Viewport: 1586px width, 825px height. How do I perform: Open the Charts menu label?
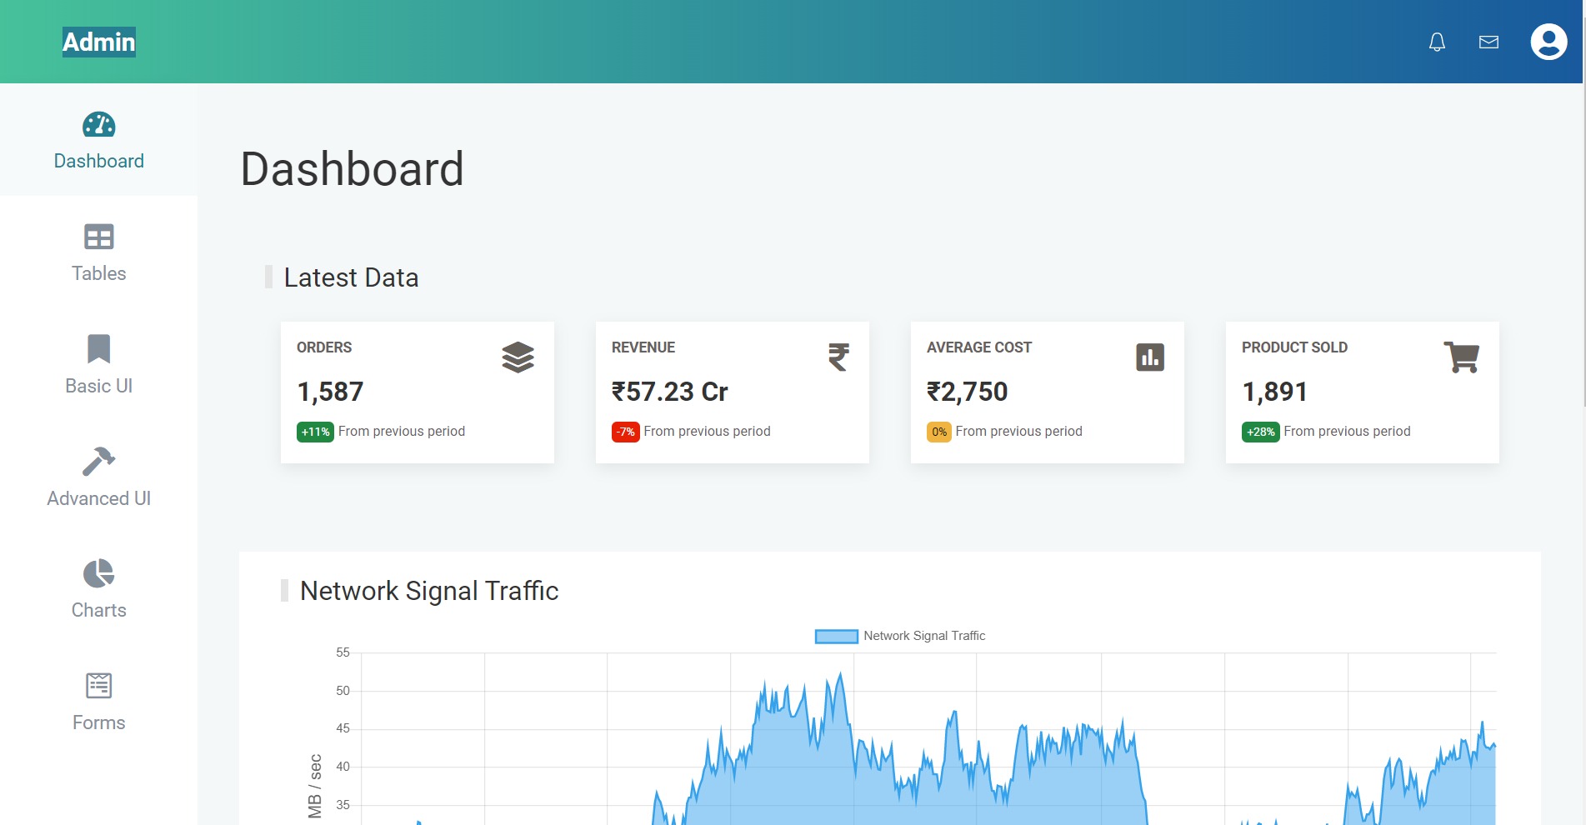click(99, 610)
